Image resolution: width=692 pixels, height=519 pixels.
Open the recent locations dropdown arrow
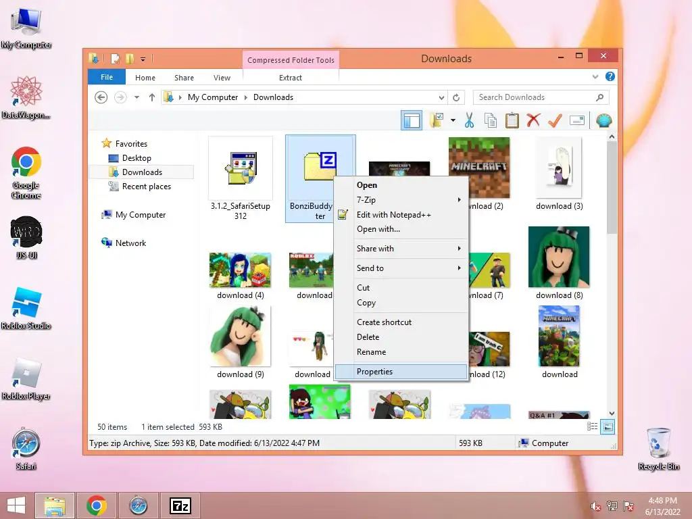click(137, 97)
